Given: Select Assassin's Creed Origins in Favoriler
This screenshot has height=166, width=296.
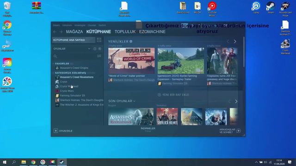Looking at the screenshot, I should tap(74, 68).
